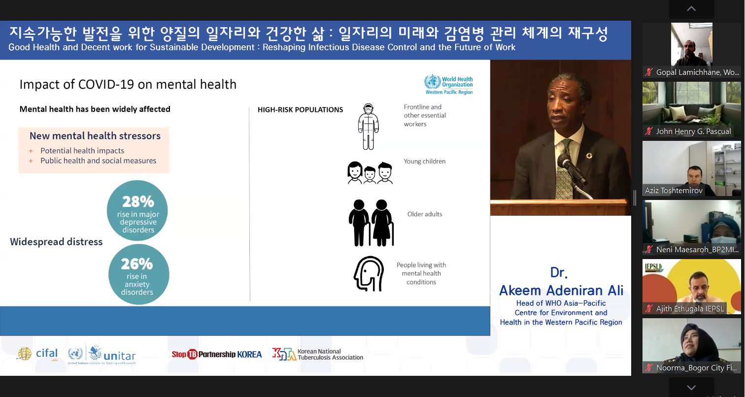Click the 28% depressive disorders circle
745x397 pixels.
pos(137,210)
